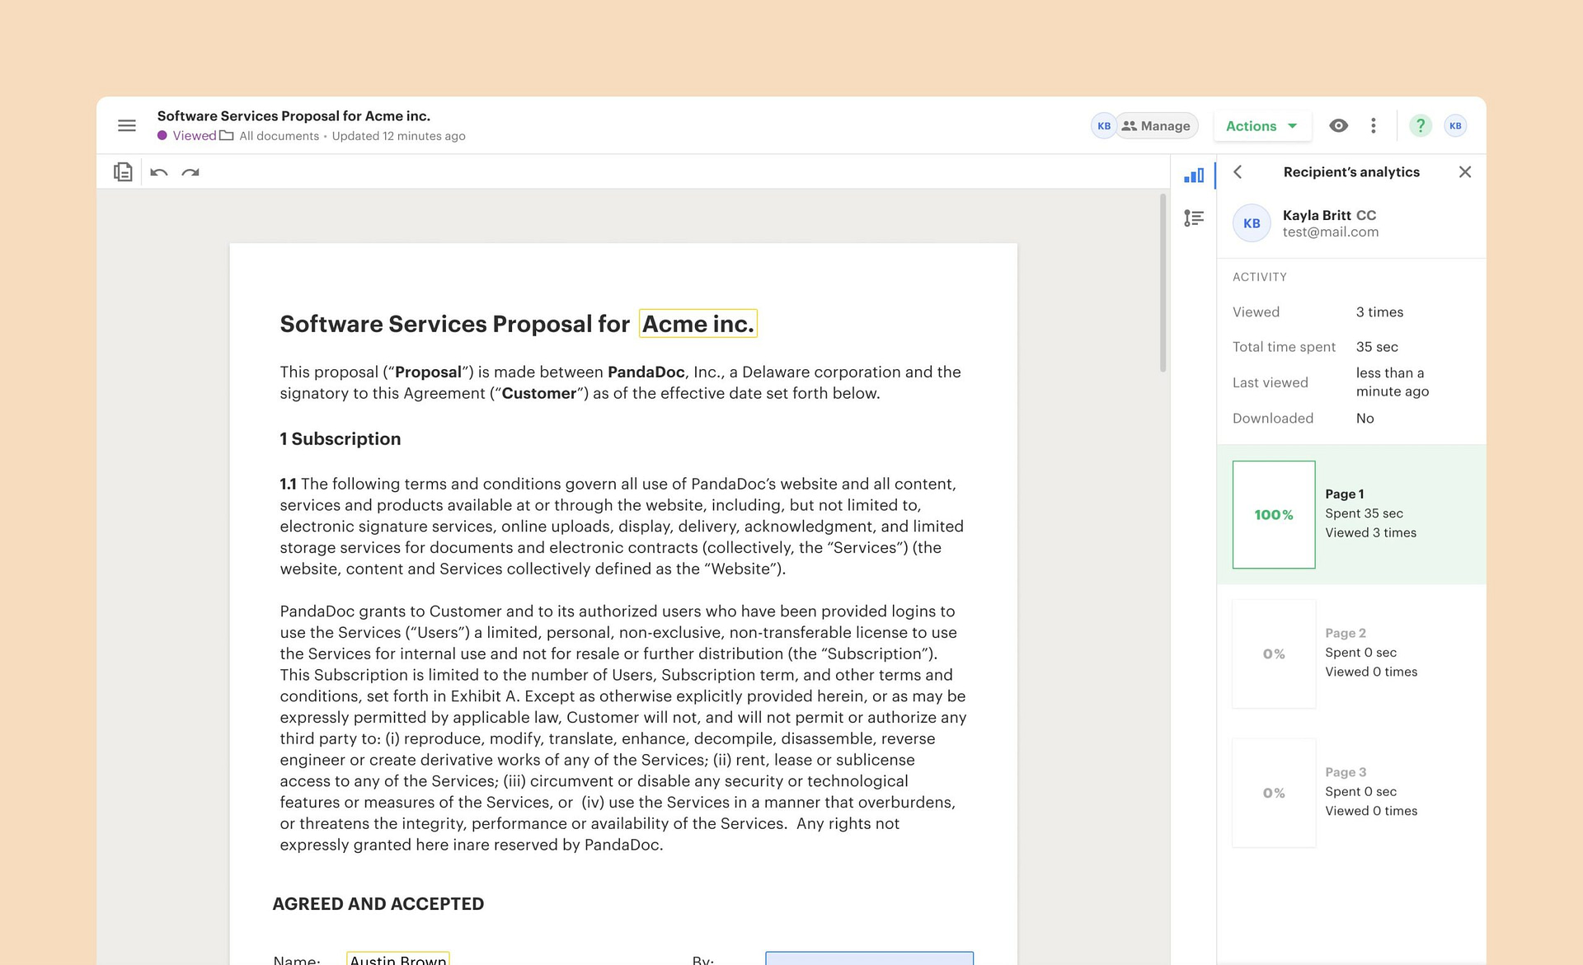The width and height of the screenshot is (1583, 965).
Task: Open the Actions dropdown
Action: click(1261, 125)
